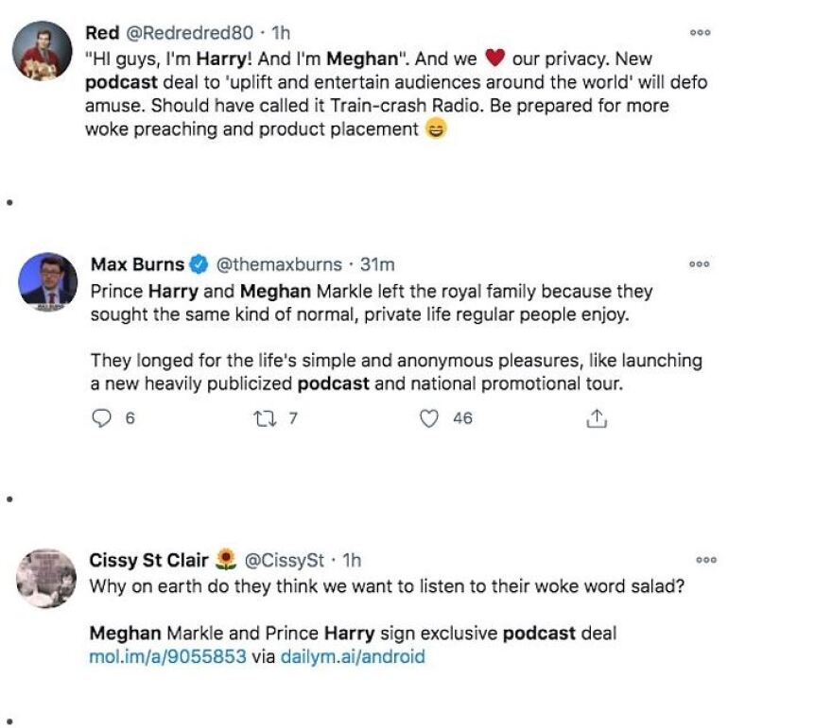Open the 31m timestamp on Max Burns' tweet
Viewport: 832px width, 728px height.
point(377,264)
